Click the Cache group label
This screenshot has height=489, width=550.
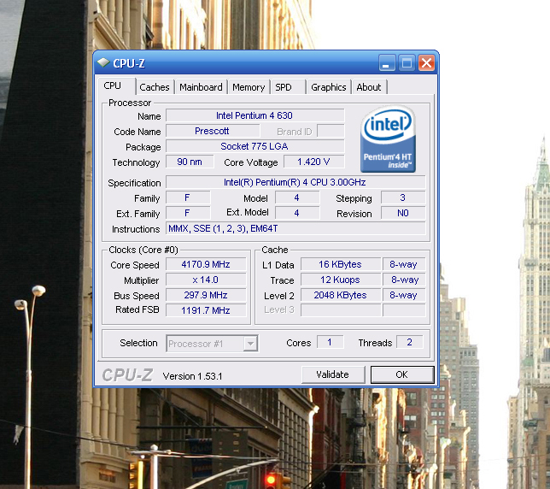275,250
